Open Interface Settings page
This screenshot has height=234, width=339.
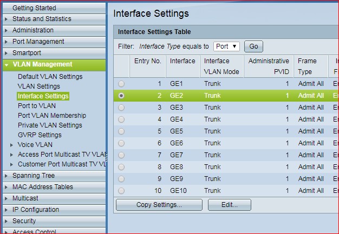[43, 96]
